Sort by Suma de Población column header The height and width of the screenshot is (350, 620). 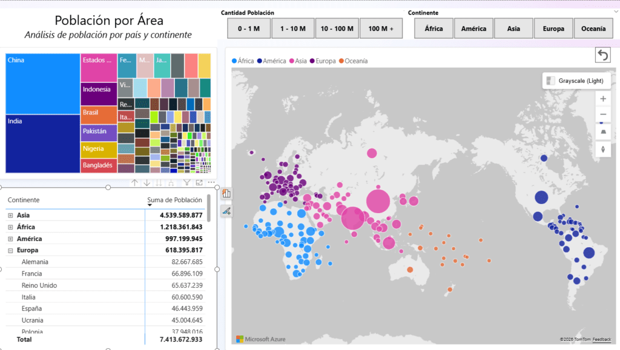tap(174, 200)
